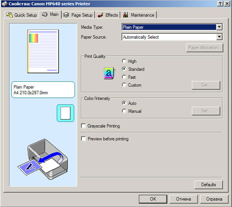Click the printer paper feed illustration
The height and width of the screenshot is (207, 232).
click(x=43, y=159)
